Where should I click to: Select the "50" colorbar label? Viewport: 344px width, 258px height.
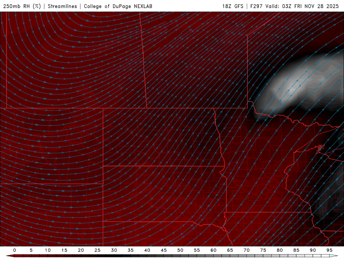click(x=180, y=250)
